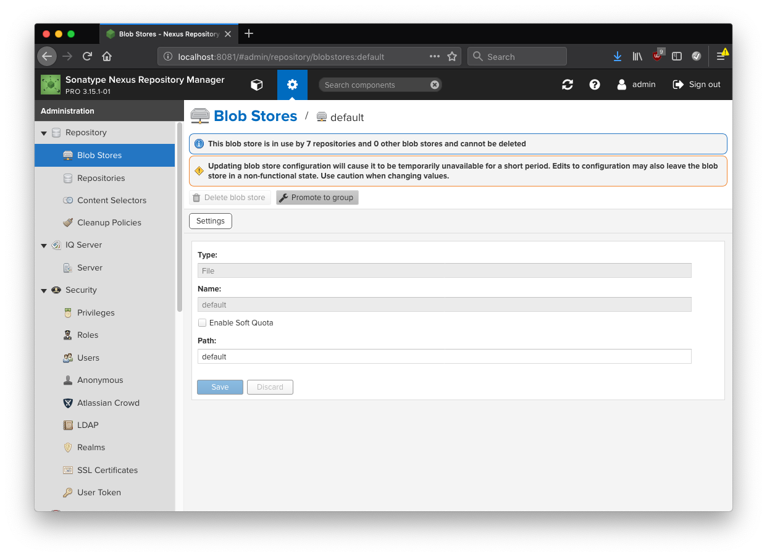Open the uBlock extension icon
The image size is (767, 557).
658,56
